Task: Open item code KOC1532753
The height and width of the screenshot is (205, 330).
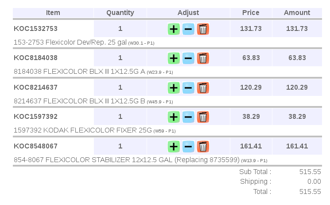Action: tap(35, 29)
